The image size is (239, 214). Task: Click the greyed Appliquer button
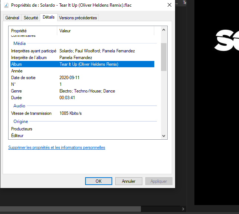159,181
